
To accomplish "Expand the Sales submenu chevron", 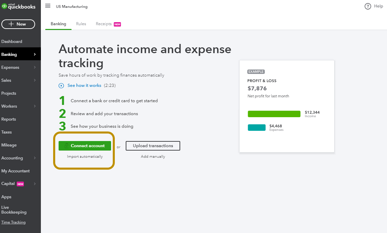I will point(35,80).
